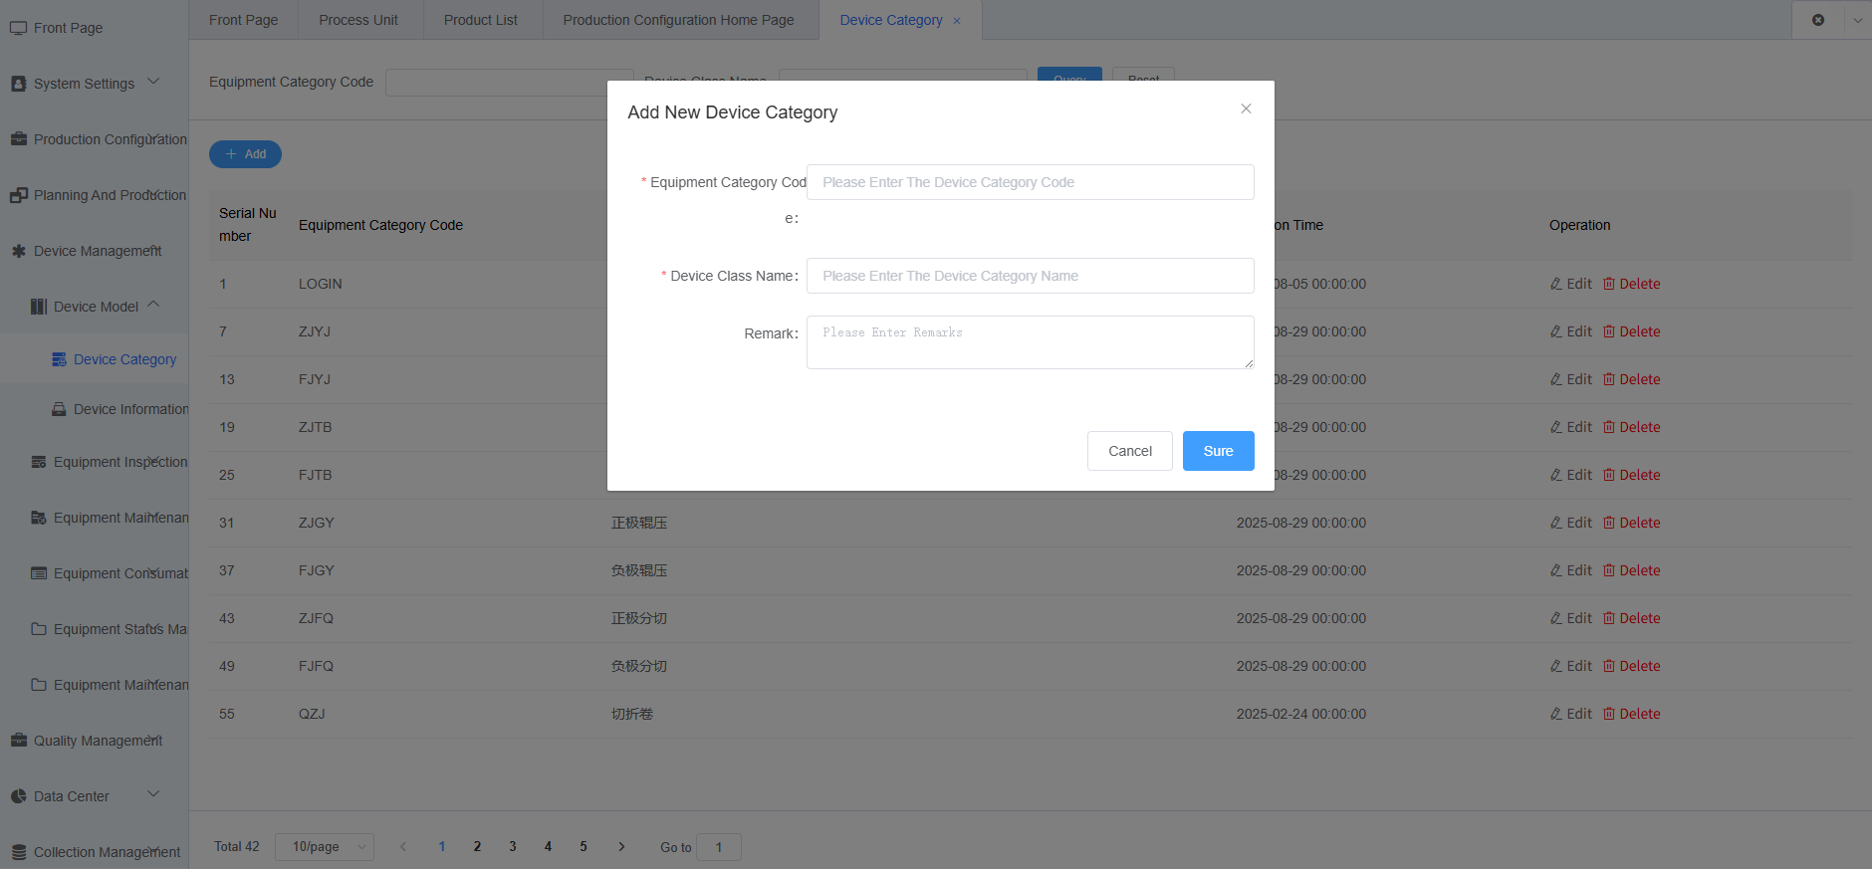Click the Edit pencil icon for ZJFQ

click(1555, 618)
